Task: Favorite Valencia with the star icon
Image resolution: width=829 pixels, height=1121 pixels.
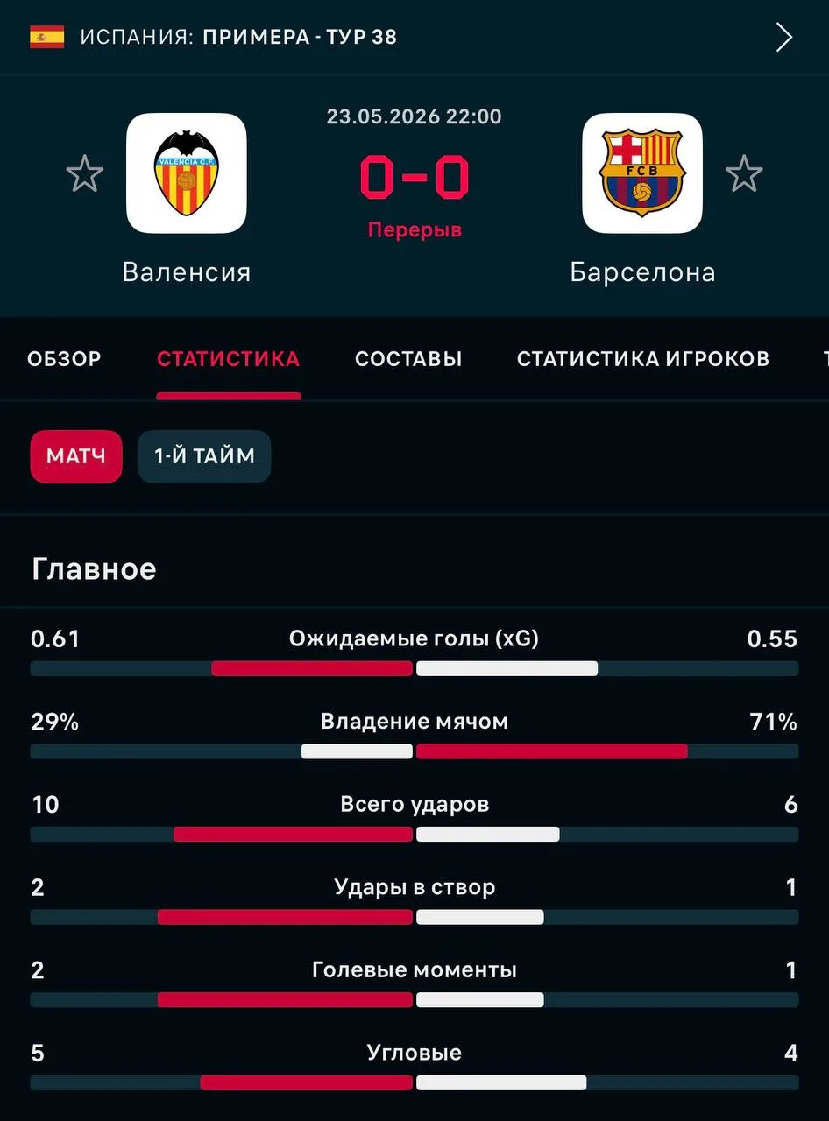Action: [x=85, y=173]
